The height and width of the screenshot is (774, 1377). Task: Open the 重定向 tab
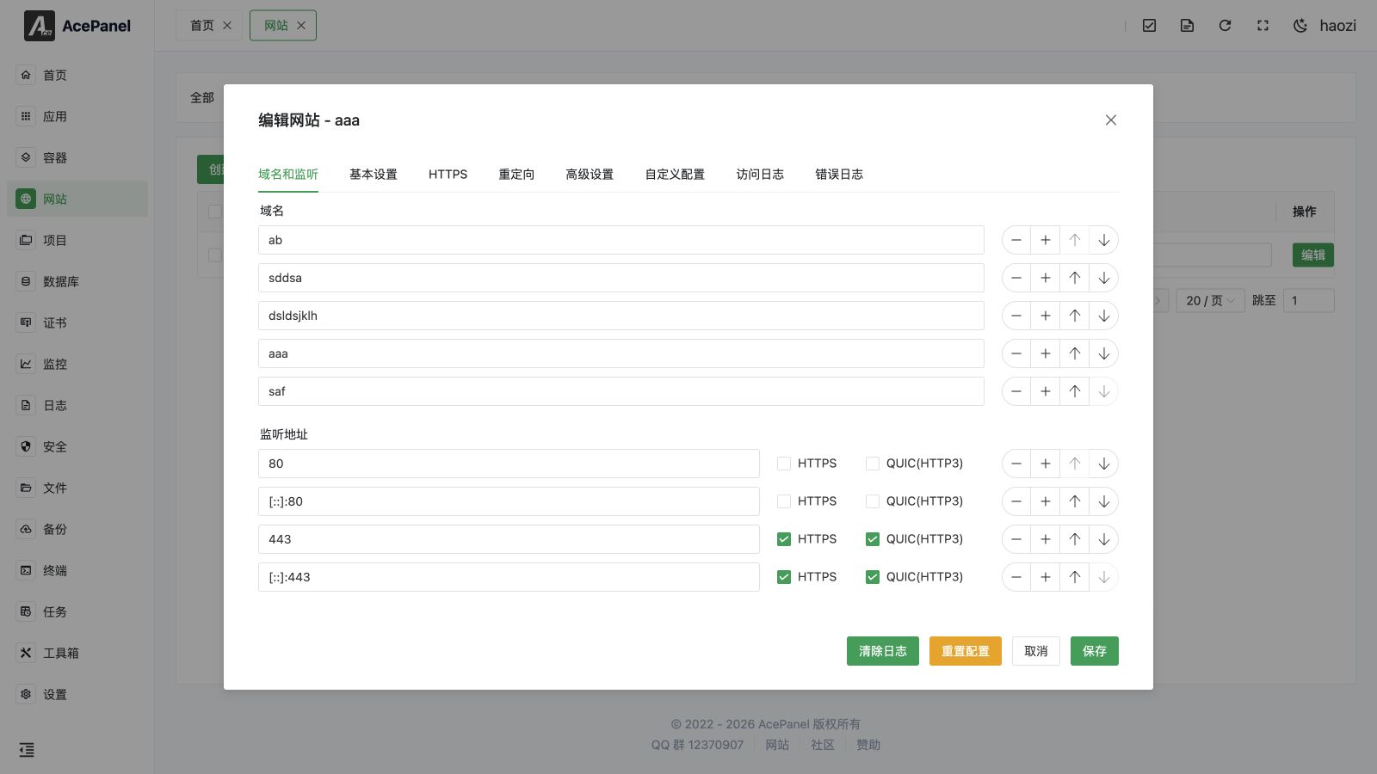click(x=516, y=174)
